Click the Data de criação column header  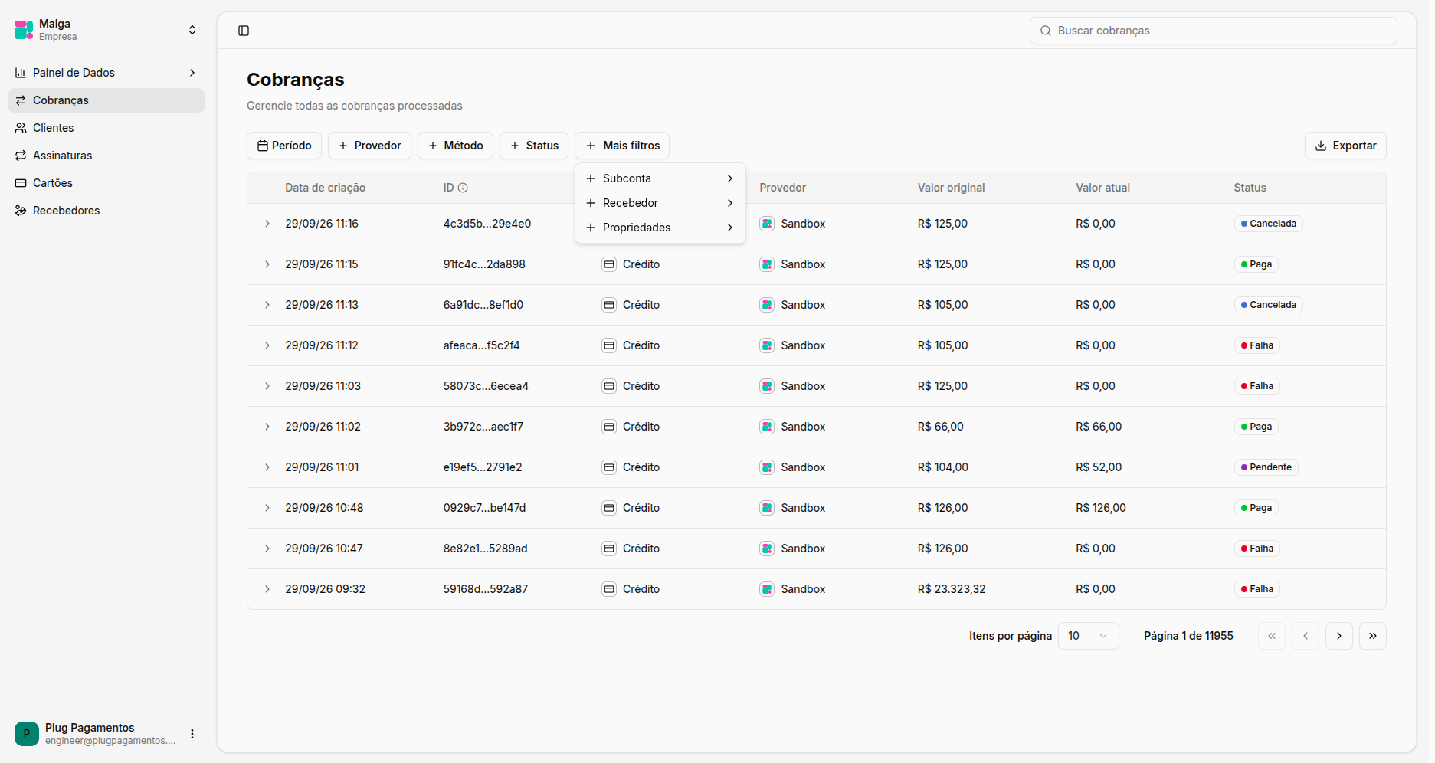[x=326, y=188]
